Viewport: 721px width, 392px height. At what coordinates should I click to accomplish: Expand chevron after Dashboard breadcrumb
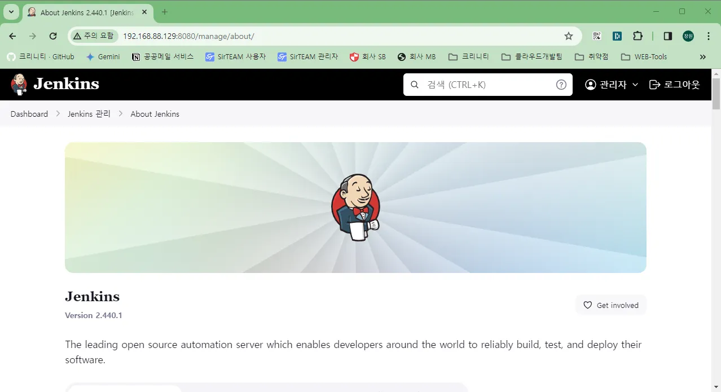point(58,114)
